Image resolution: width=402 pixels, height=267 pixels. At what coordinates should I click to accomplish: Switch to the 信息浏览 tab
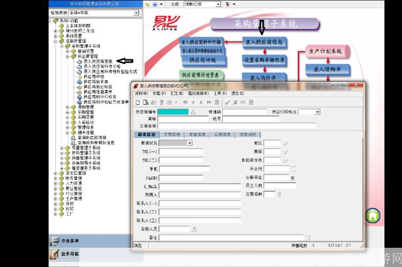tap(248, 135)
